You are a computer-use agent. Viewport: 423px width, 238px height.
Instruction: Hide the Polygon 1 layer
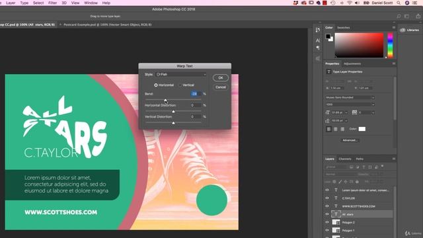327,230
